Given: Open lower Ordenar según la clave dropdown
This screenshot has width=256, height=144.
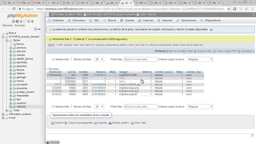Looking at the screenshot, I should (200, 106).
